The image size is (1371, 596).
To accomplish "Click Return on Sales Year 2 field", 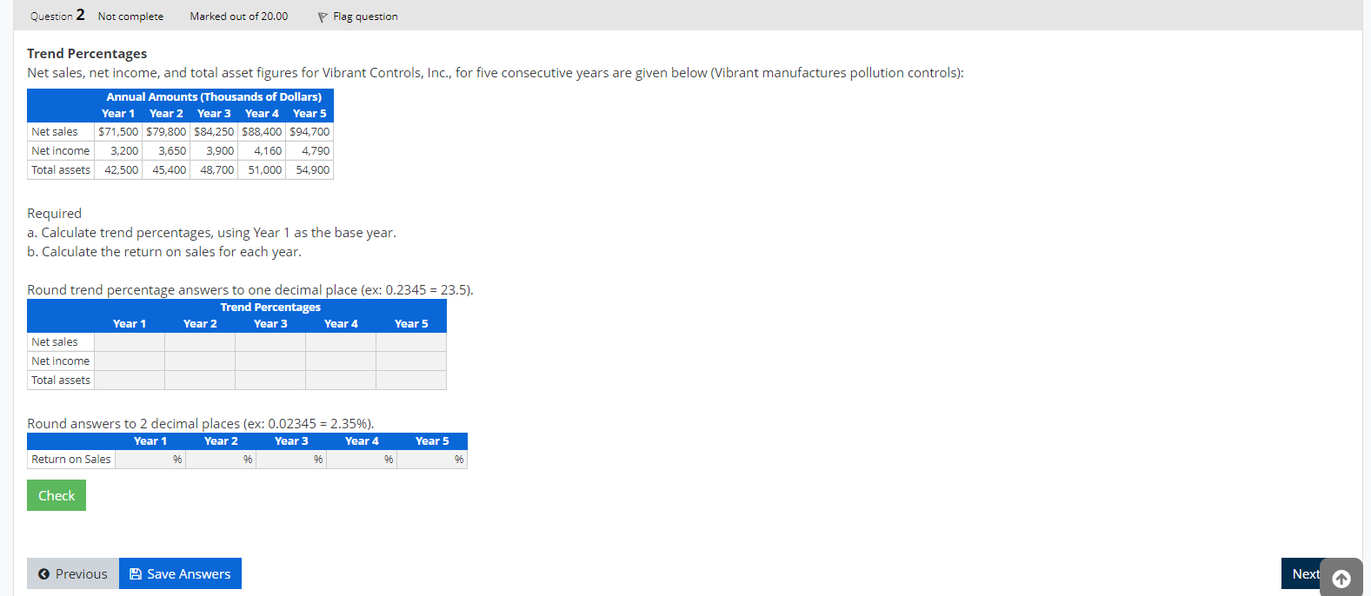I will pyautogui.click(x=214, y=460).
